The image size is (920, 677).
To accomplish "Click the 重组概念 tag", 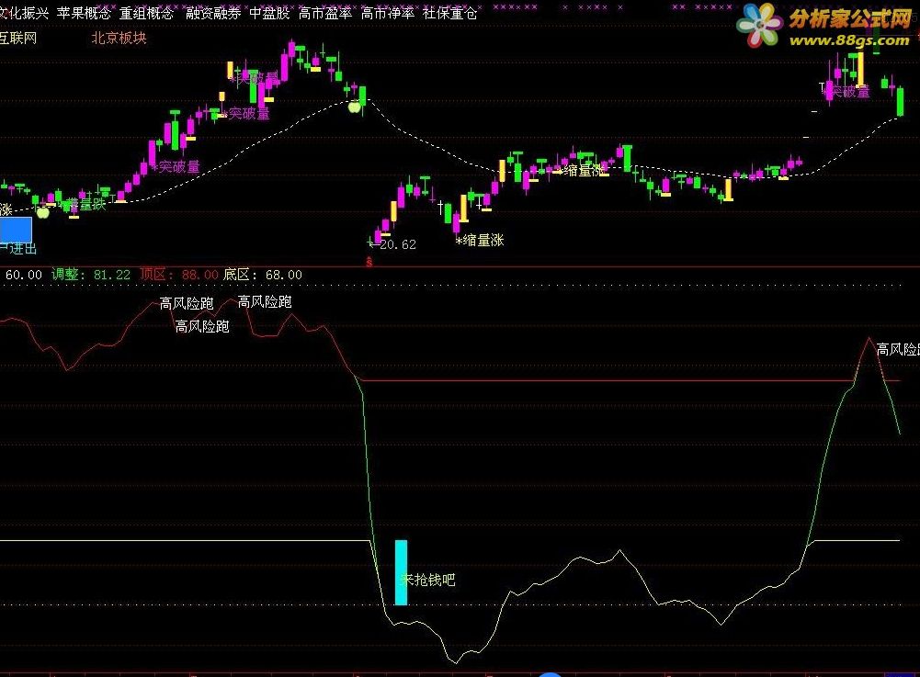I will click(x=147, y=13).
